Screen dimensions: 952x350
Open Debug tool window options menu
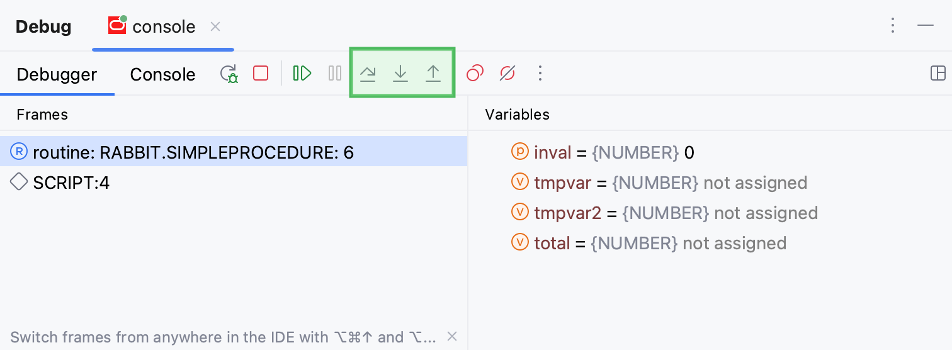tap(893, 26)
